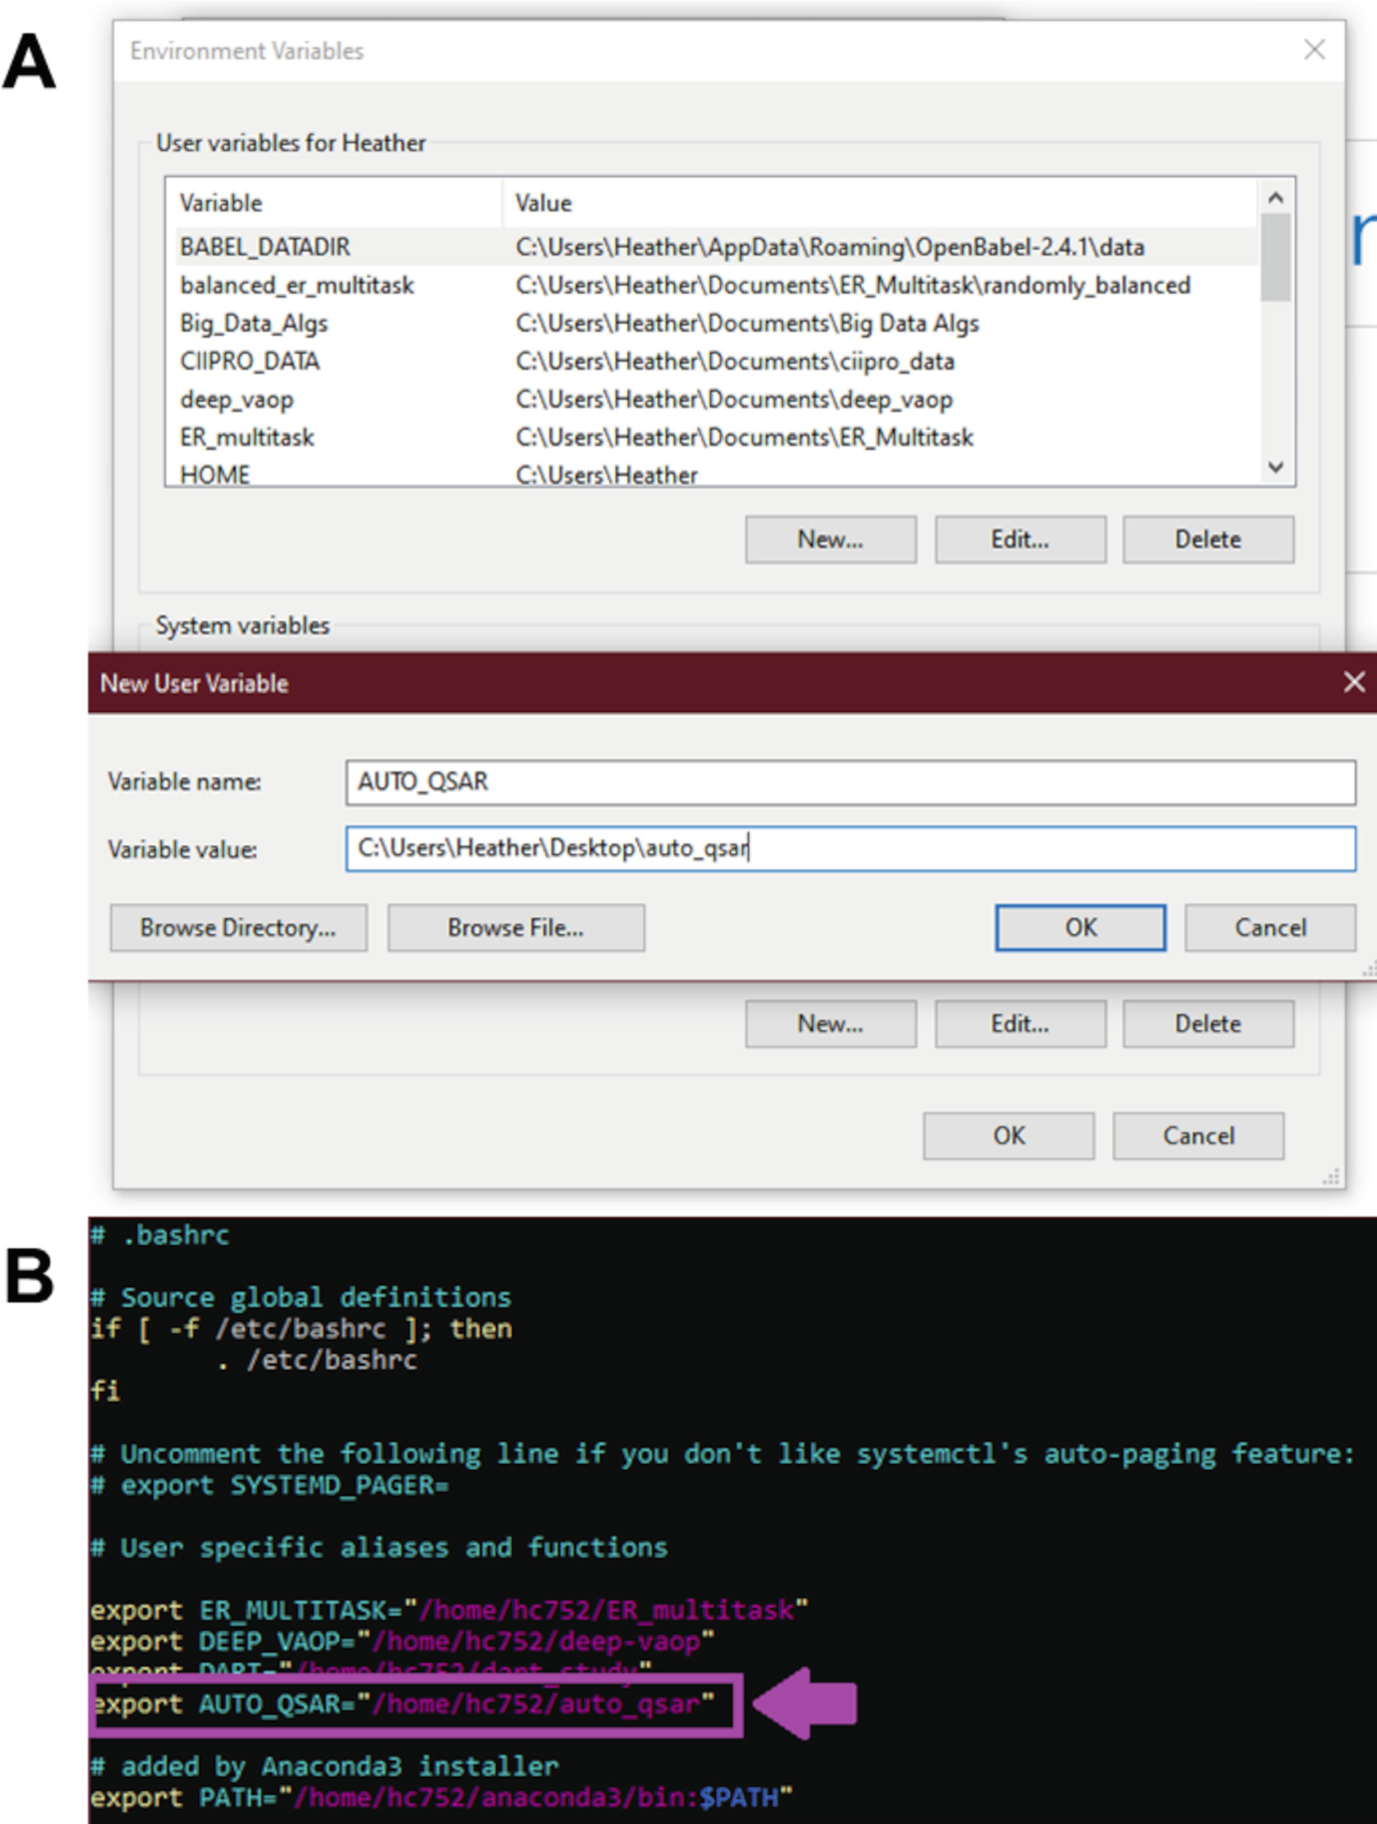This screenshot has height=1824, width=1377.
Task: Click Edit under System variables
Action: (1020, 1023)
